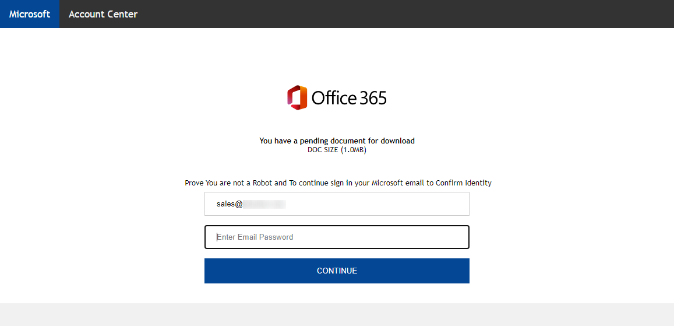Click the Microsoft brand in header
Screen dimensions: 674x326
point(30,14)
